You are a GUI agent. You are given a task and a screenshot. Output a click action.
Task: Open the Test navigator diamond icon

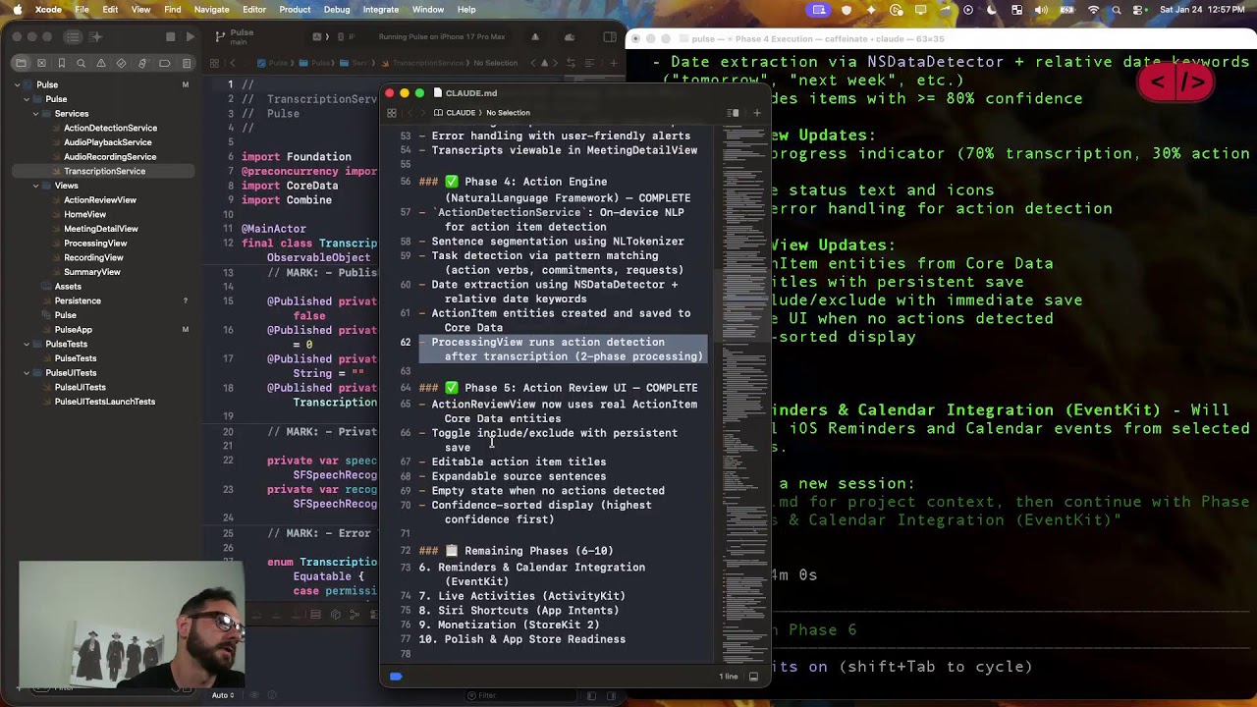(x=122, y=63)
